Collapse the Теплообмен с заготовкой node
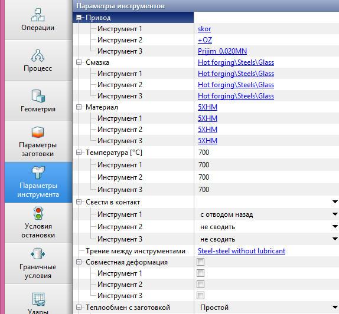The image size is (339, 314). click(79, 308)
